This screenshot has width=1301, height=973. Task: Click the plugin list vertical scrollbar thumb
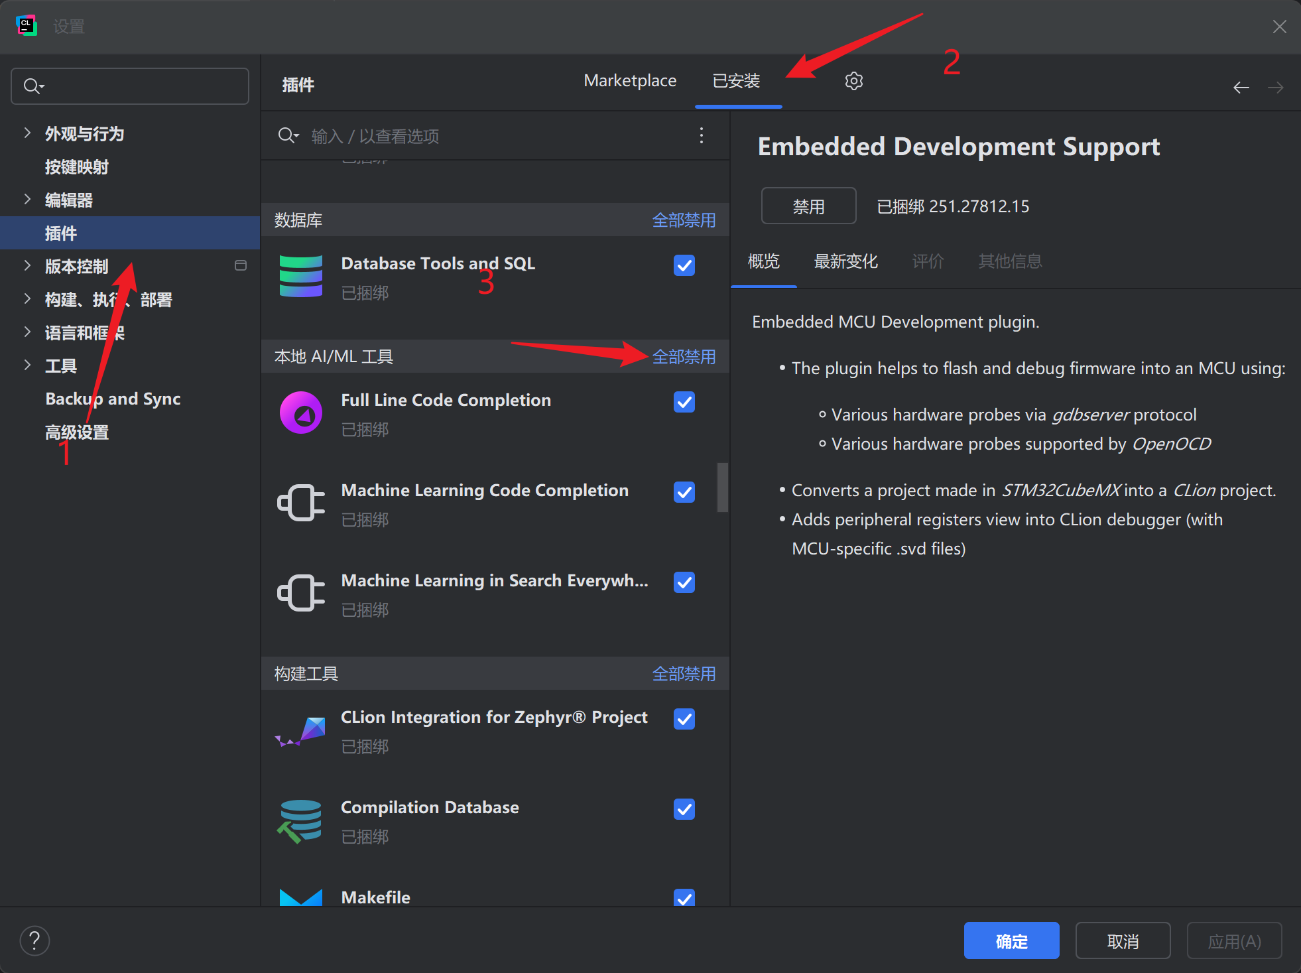[x=723, y=487]
